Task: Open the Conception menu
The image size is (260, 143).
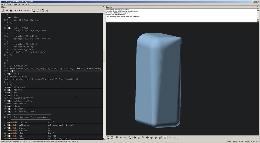Action: 17,4
